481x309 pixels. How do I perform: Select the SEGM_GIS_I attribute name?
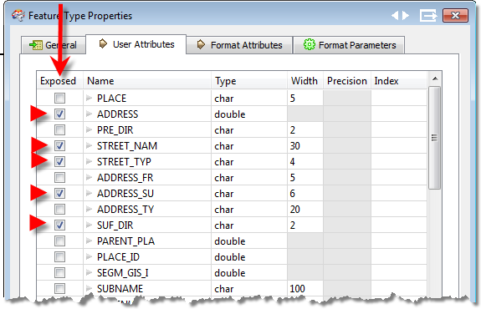click(123, 273)
